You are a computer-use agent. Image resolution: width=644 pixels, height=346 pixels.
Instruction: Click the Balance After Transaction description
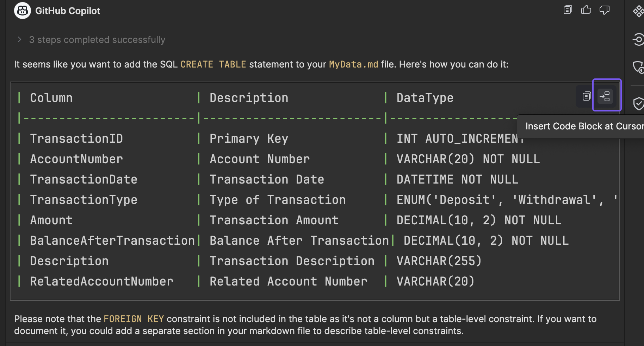point(299,241)
